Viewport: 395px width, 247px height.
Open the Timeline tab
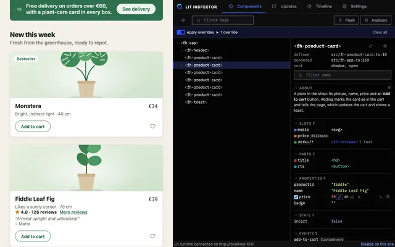click(320, 7)
